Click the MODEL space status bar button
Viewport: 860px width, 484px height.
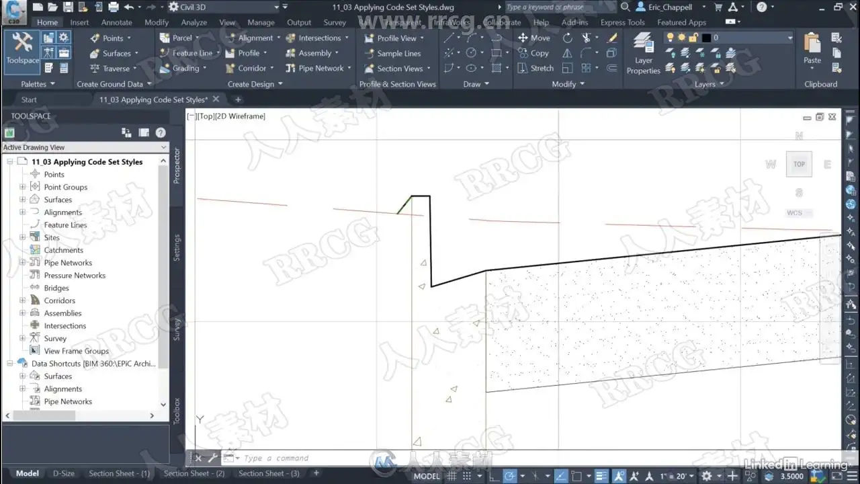[426, 476]
